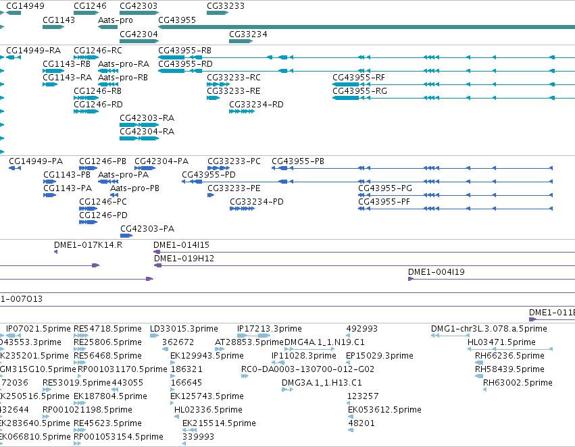
Task: Select protein CG42303-PA
Action: (147, 229)
